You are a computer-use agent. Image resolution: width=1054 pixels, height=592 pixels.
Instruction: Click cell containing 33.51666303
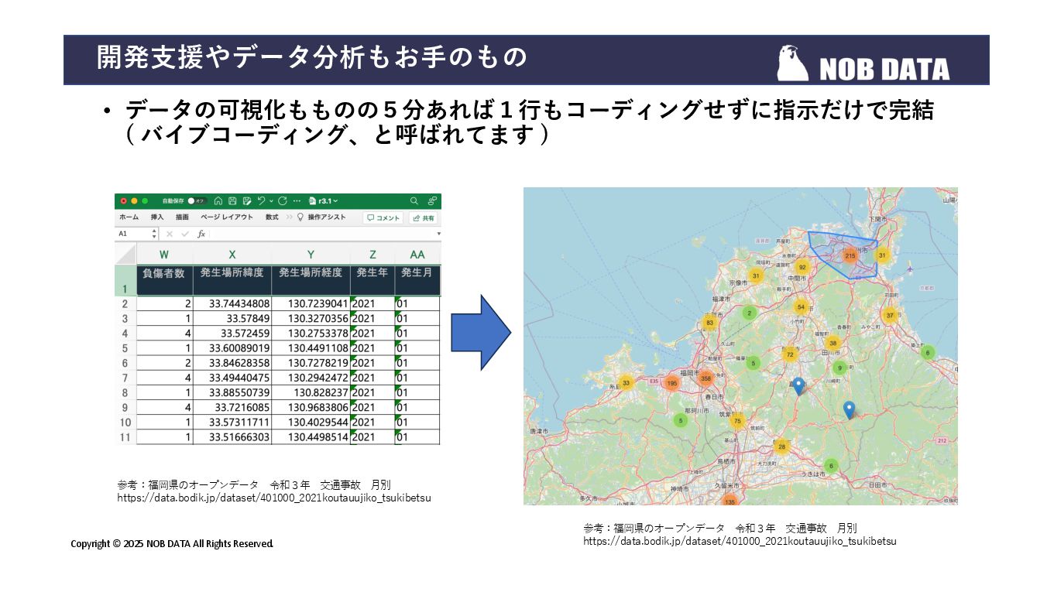(232, 437)
